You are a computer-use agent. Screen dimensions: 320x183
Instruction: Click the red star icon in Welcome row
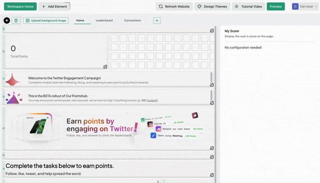(13, 79)
